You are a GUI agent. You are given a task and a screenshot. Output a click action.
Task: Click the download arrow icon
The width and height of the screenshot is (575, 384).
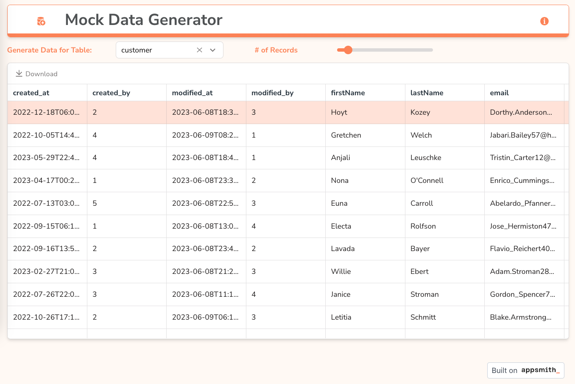(19, 74)
